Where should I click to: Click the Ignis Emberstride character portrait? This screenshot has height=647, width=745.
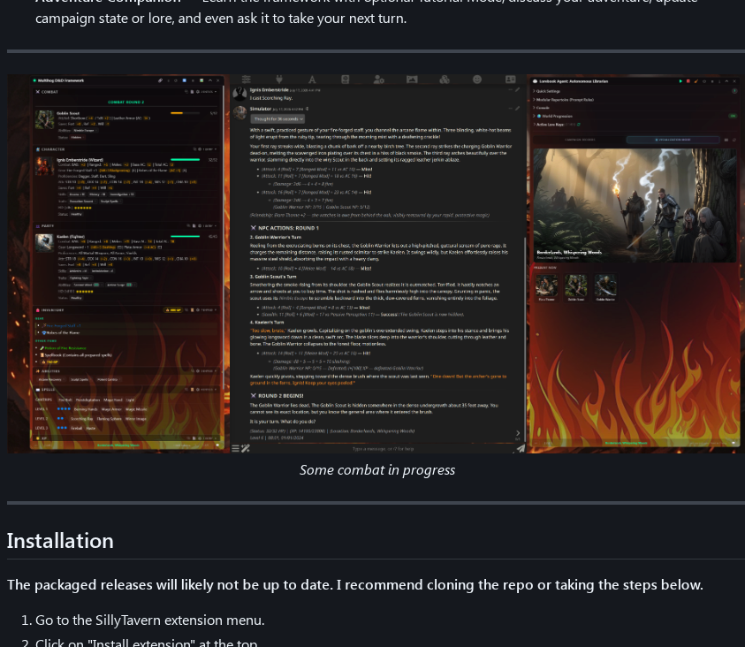44,167
